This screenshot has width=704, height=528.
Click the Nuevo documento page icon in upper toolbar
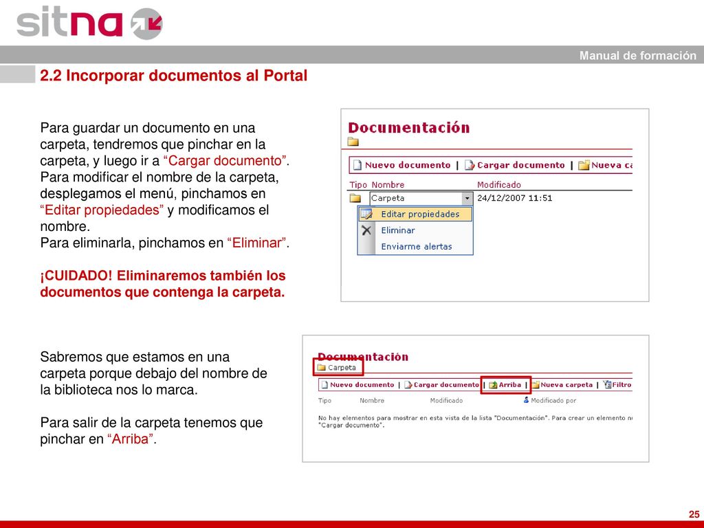(x=357, y=165)
